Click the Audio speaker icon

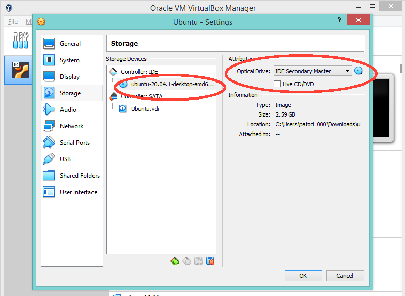pos(49,109)
